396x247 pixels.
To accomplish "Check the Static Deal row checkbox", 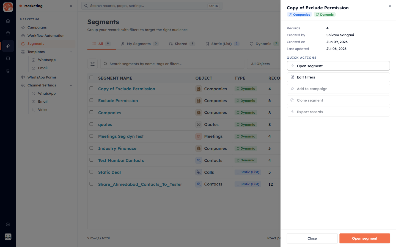I will [x=91, y=172].
